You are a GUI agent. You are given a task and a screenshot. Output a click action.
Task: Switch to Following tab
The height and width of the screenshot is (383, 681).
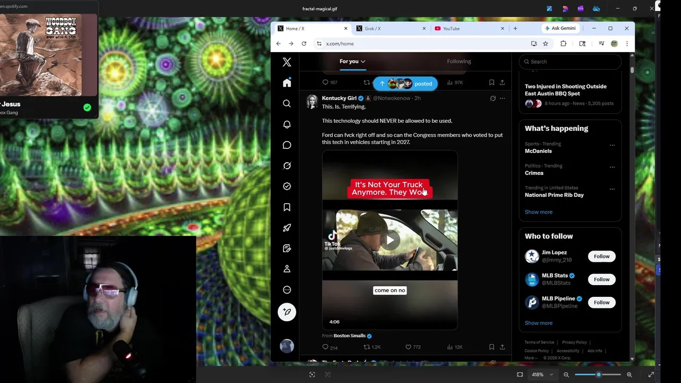pyautogui.click(x=459, y=61)
